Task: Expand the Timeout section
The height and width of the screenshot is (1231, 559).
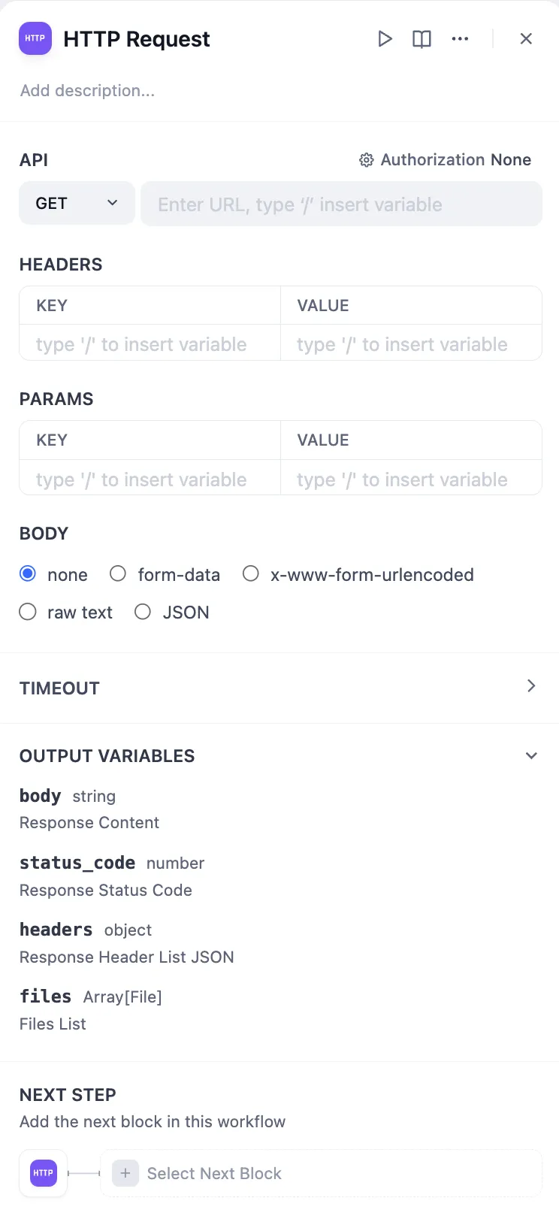Action: pos(530,686)
